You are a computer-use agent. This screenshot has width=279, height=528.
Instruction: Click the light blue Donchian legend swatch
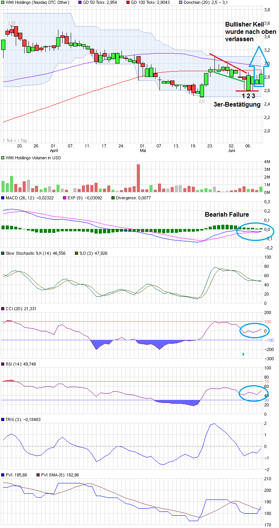coord(181,3)
